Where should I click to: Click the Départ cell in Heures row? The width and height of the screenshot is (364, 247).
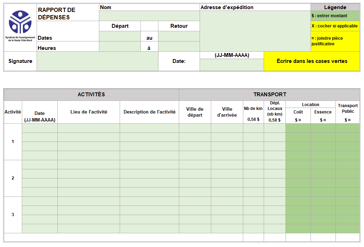(x=120, y=46)
